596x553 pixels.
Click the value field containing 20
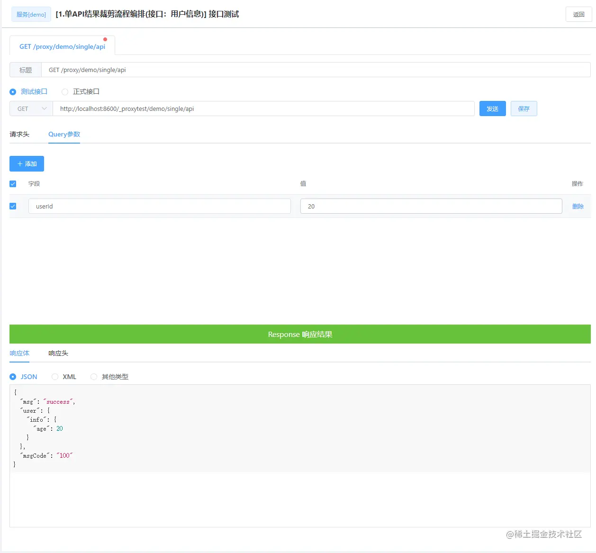click(x=431, y=206)
